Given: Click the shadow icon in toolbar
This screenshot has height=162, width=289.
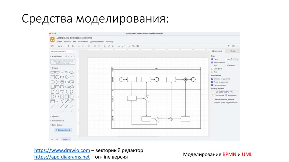Looking at the screenshot, I should click(113, 46).
